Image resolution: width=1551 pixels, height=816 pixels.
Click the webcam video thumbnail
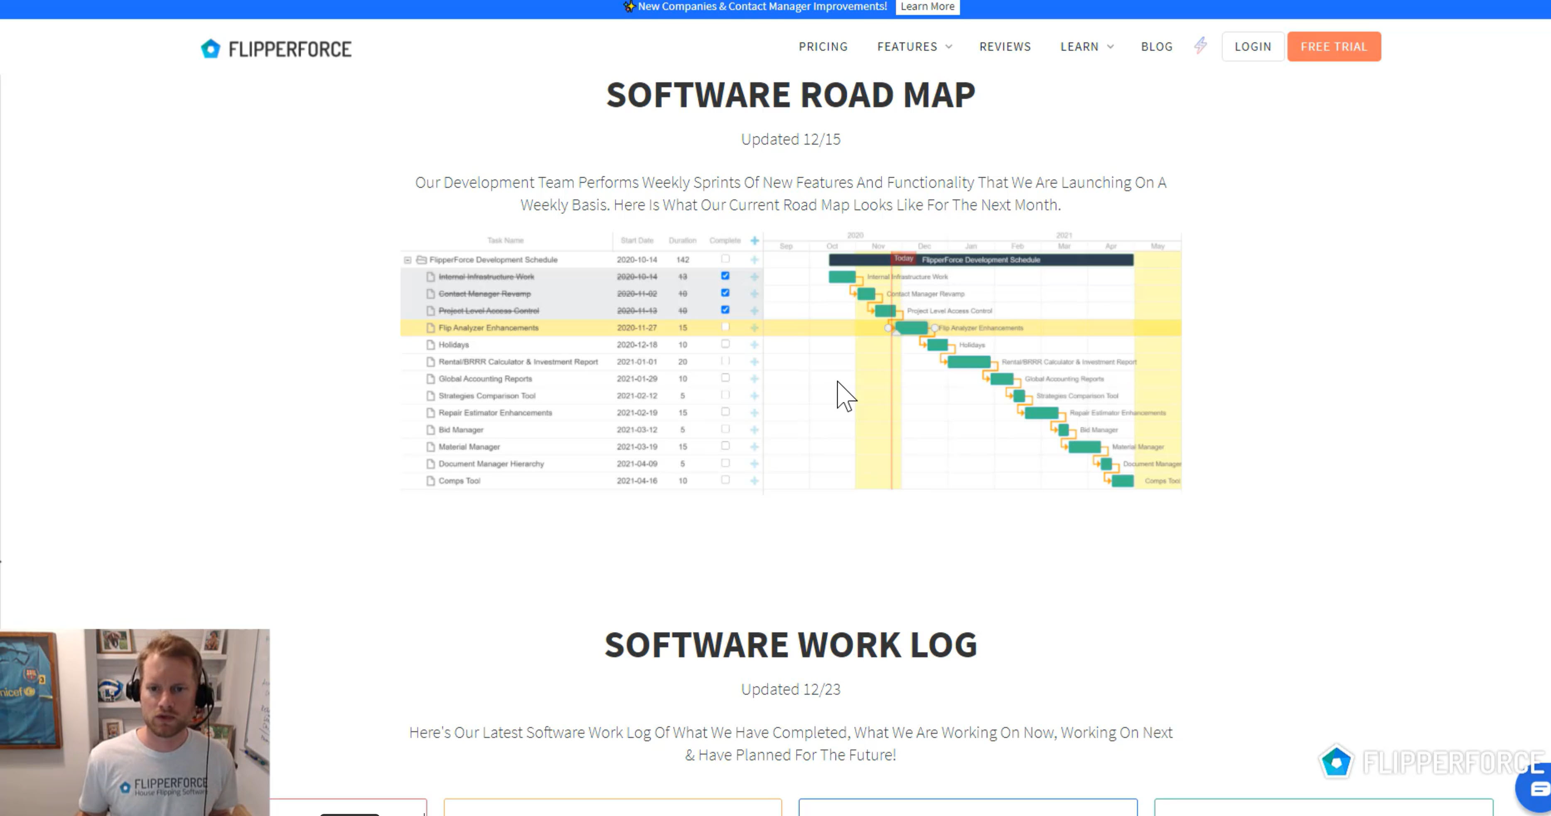click(135, 722)
